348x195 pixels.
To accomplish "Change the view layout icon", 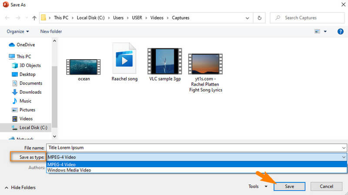I will (318, 31).
